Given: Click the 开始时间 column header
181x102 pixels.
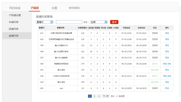Looking at the screenshot, I should pos(126,28).
